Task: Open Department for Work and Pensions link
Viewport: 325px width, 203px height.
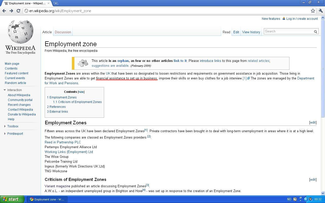Action: [180, 81]
